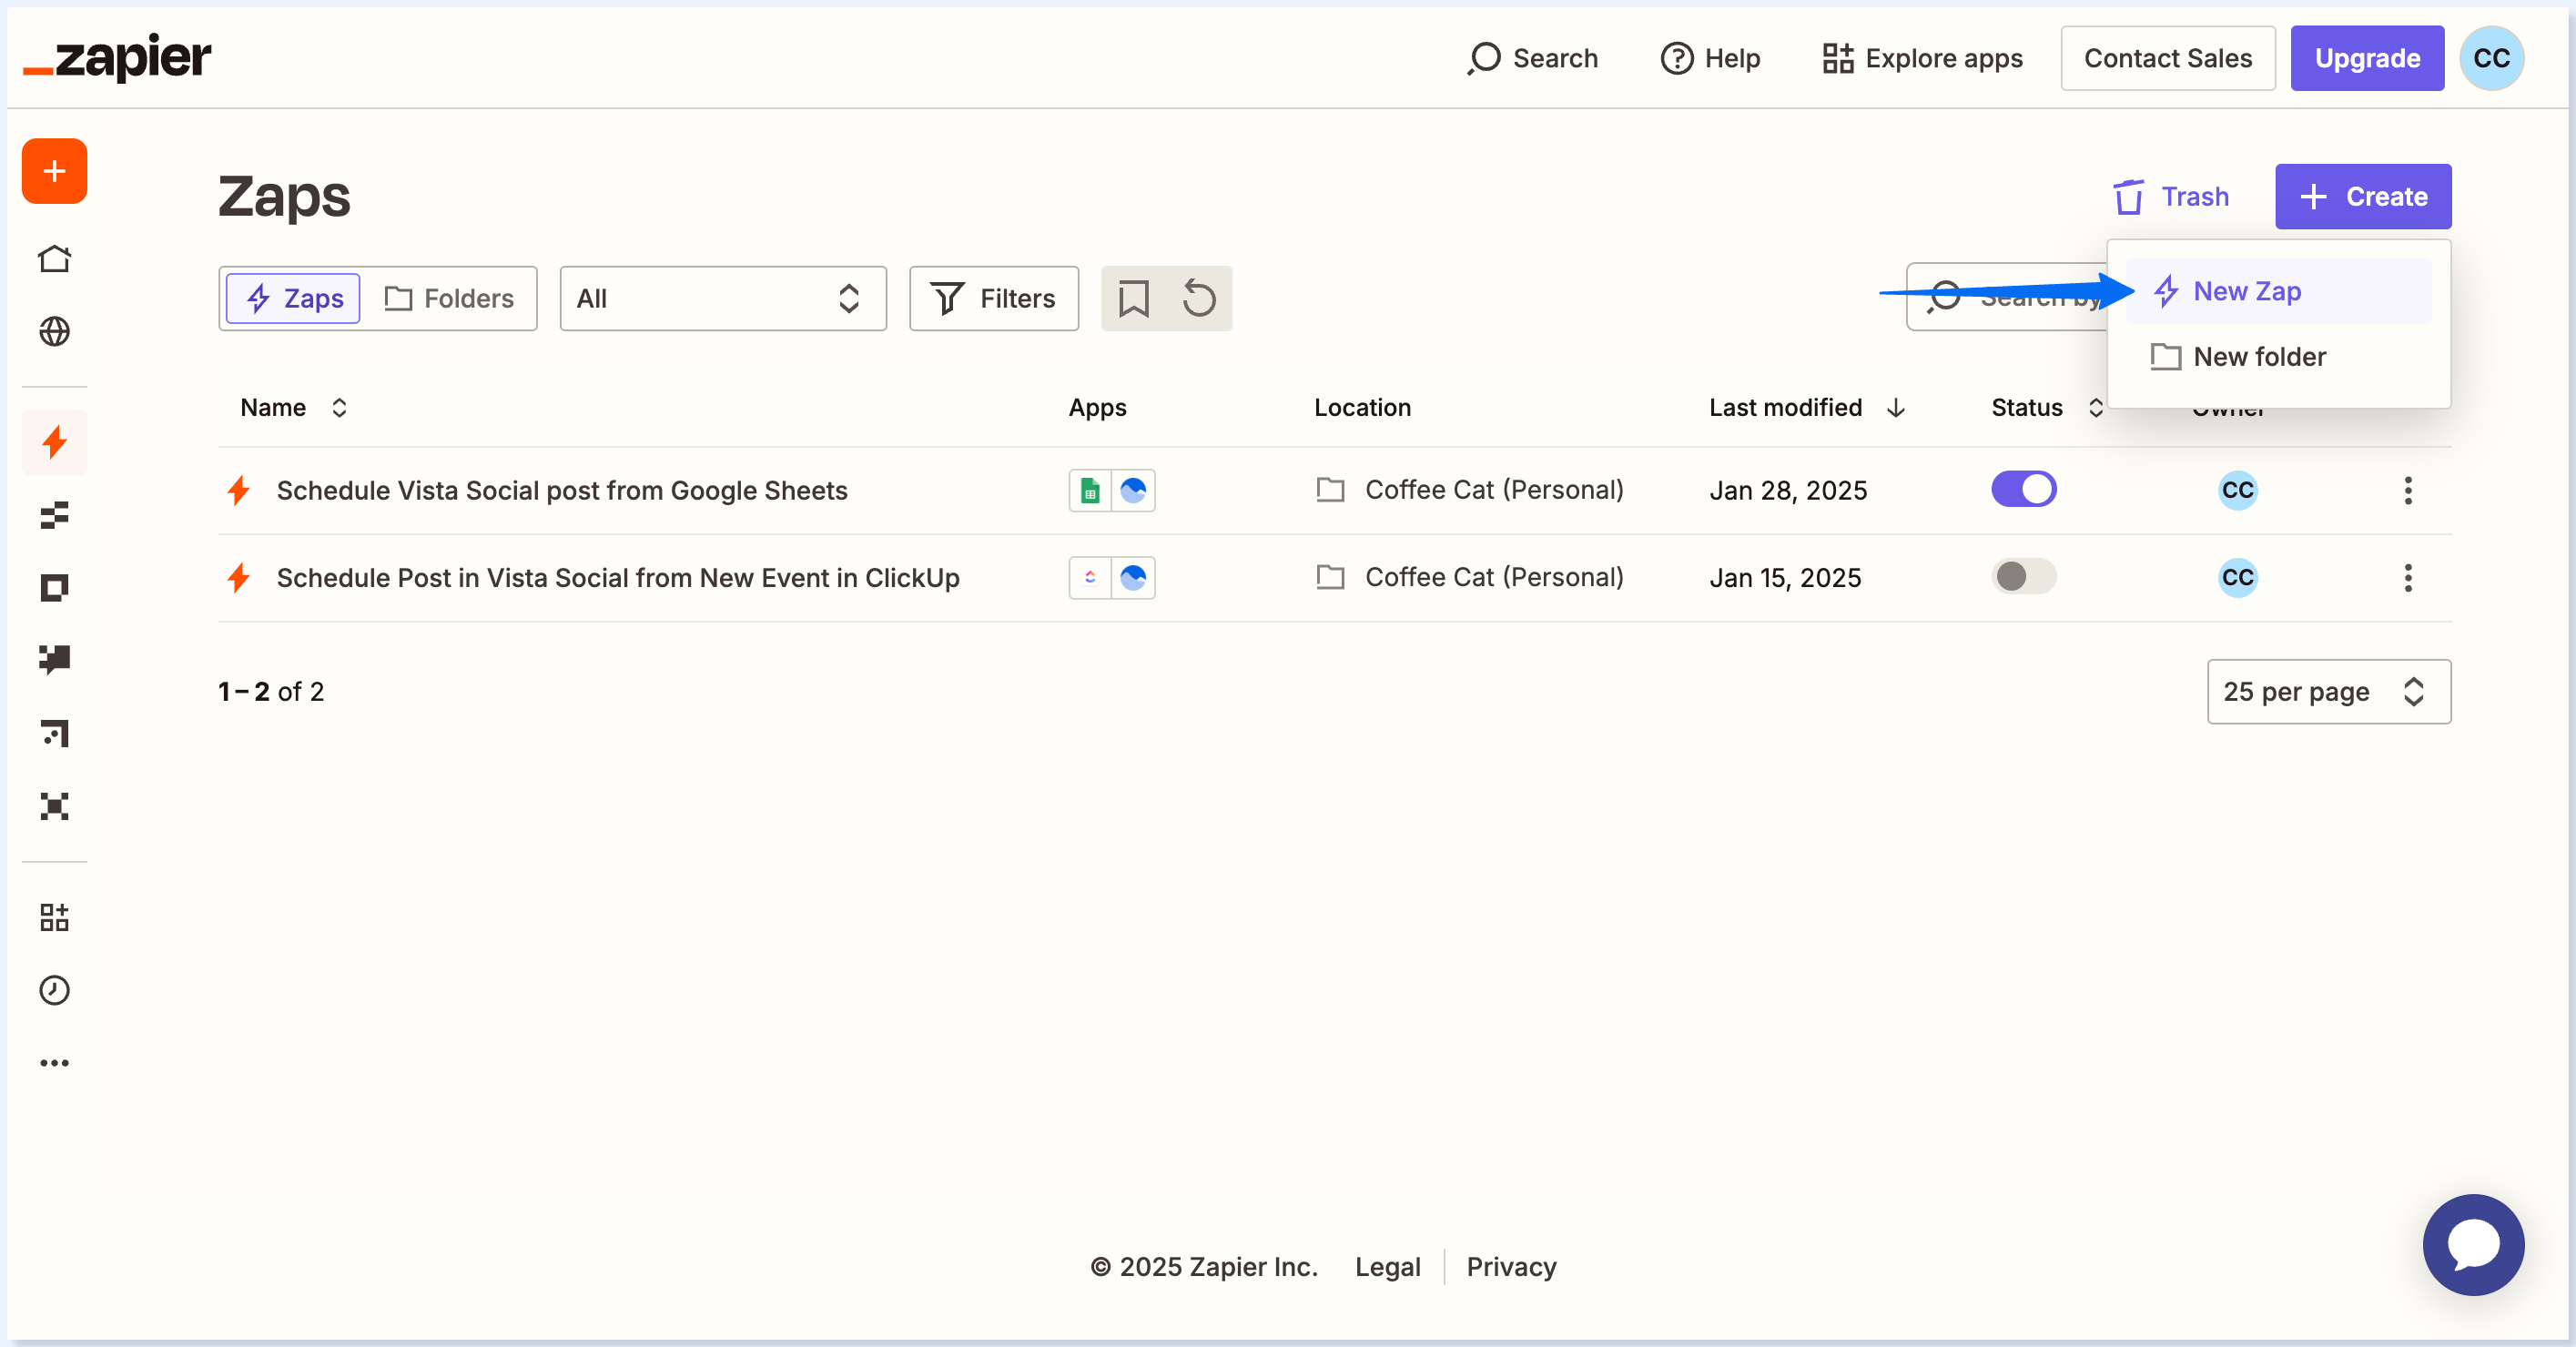
Task: Click the Upgrade button
Action: [2366, 58]
